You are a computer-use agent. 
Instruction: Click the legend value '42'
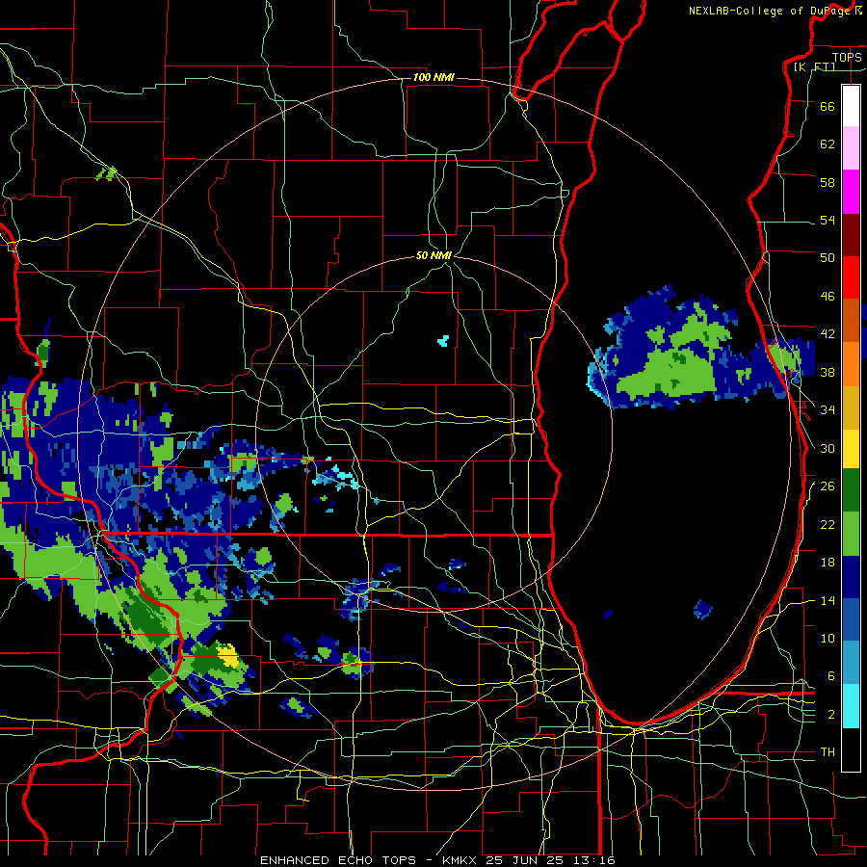tap(828, 334)
